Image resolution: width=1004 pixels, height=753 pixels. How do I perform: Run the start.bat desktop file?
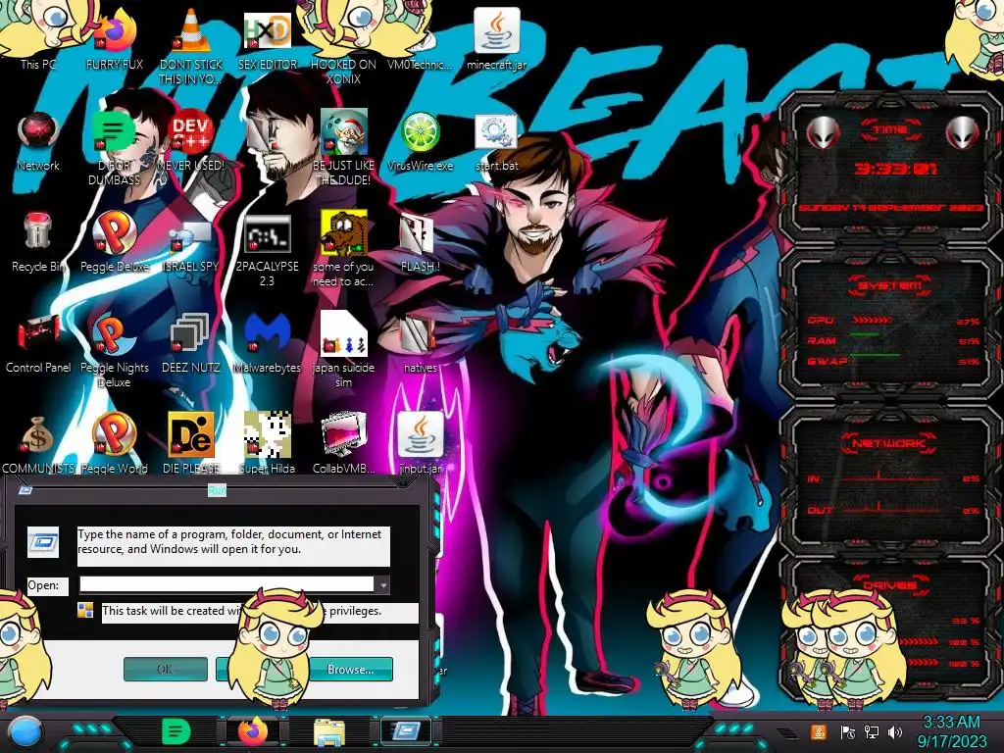coord(497,142)
